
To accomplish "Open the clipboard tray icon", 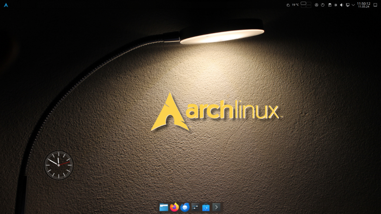I will tap(330, 5).
